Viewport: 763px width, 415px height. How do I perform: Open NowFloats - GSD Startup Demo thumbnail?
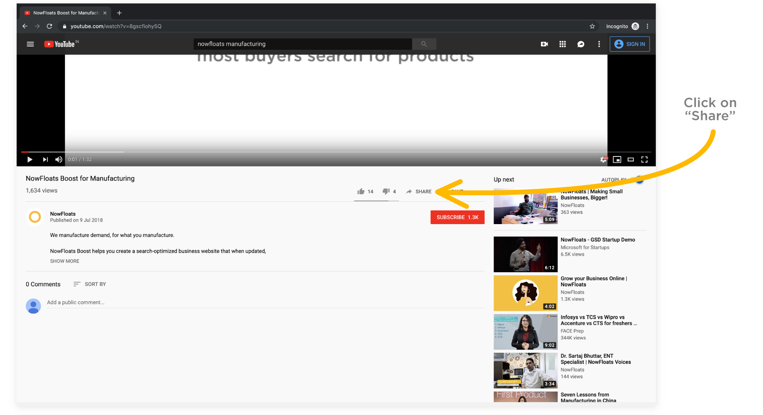[x=526, y=254]
